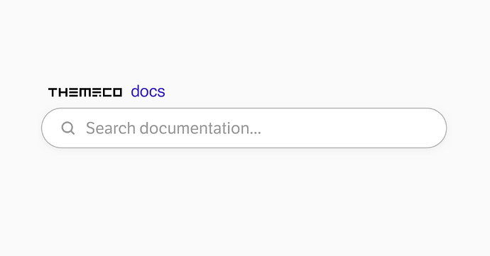The image size is (490, 256).
Task: Select the Themeco logo above search bar
Action: click(x=85, y=92)
